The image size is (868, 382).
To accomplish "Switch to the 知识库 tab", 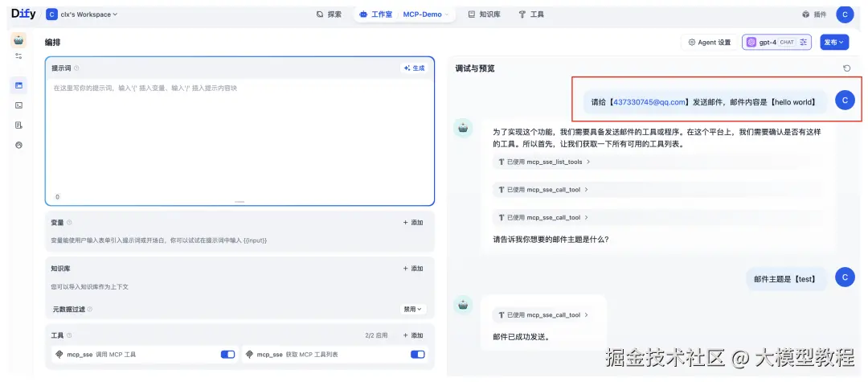I will [484, 14].
